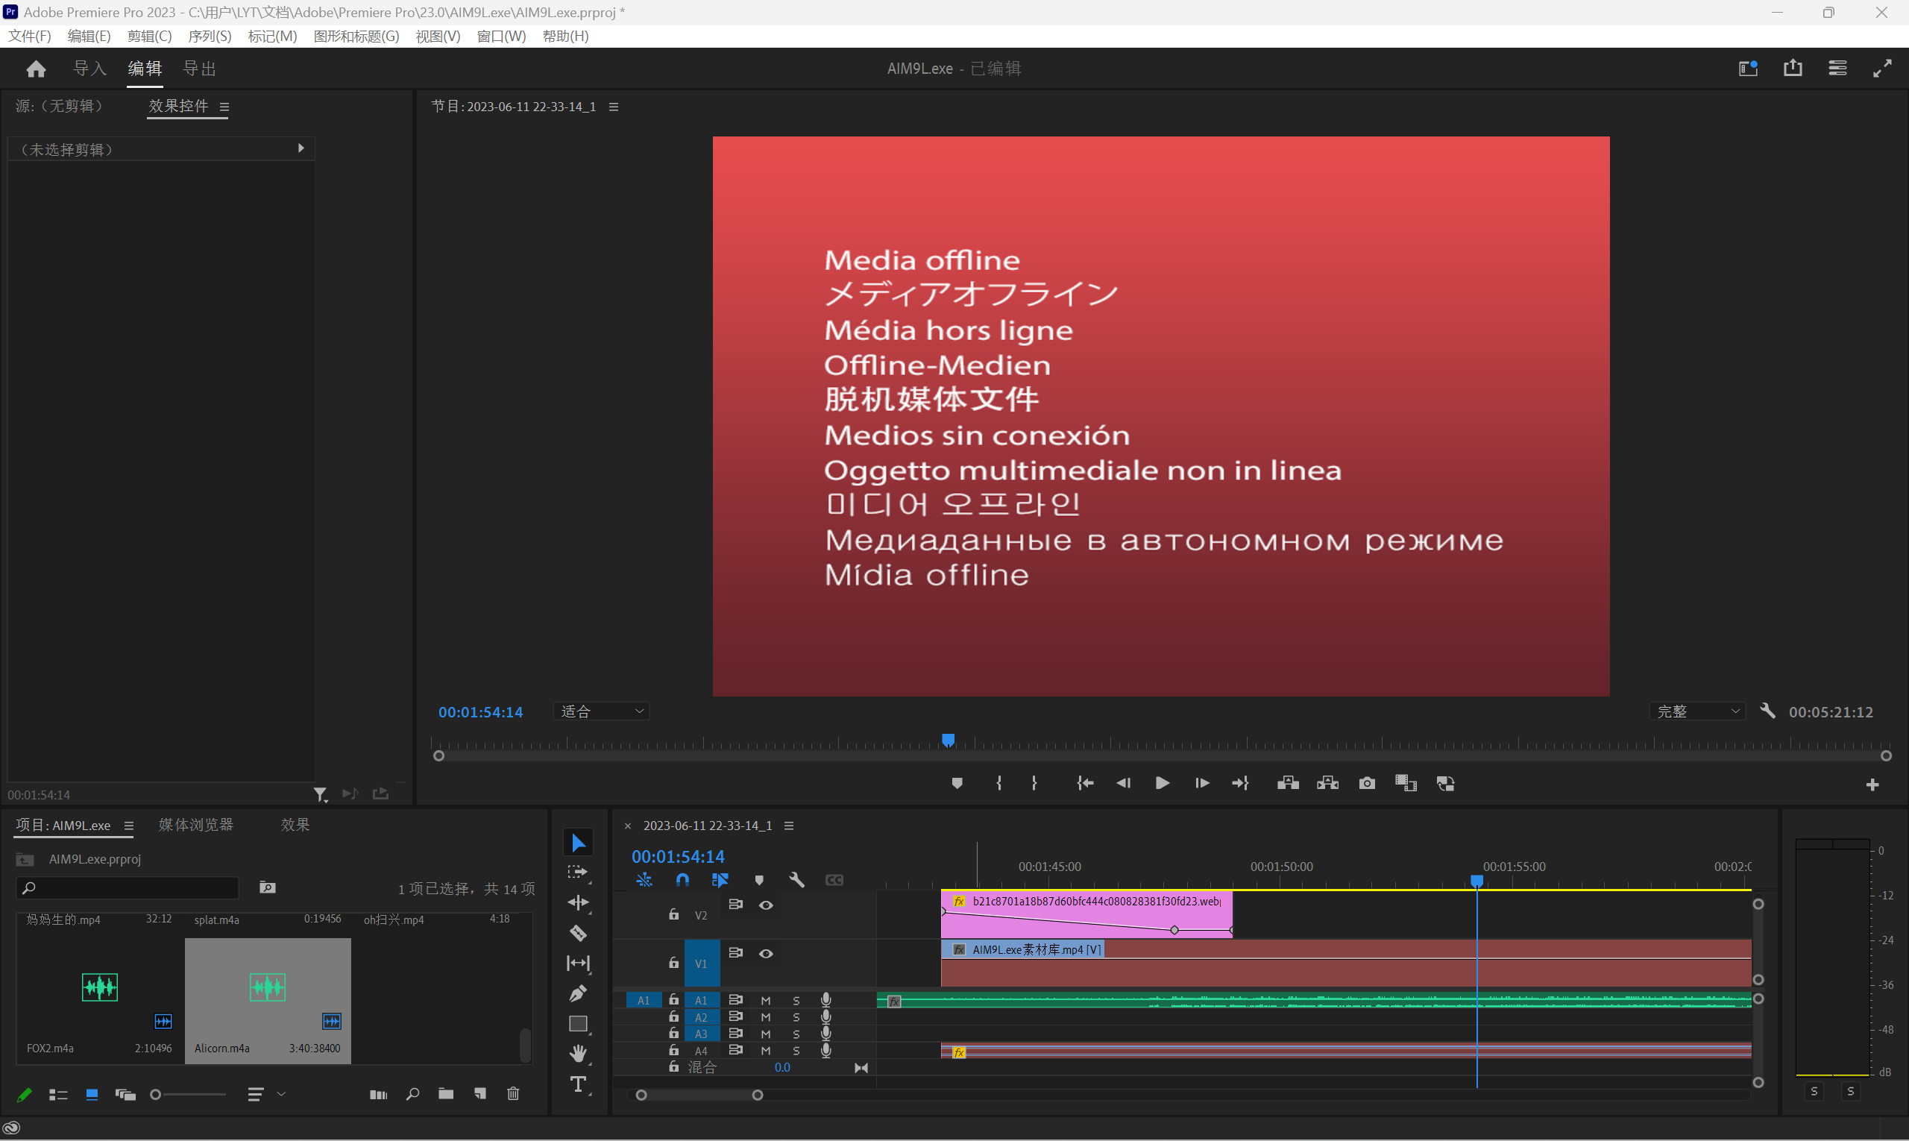Toggle the timeline snap magnet

(682, 879)
